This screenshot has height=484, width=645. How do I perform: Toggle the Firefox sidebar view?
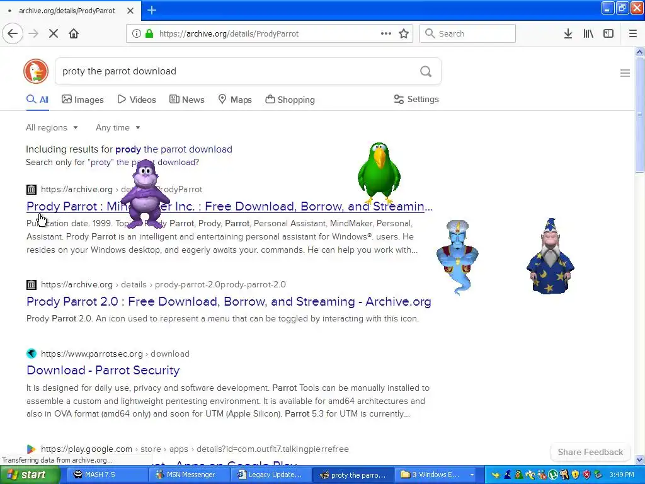tap(608, 33)
